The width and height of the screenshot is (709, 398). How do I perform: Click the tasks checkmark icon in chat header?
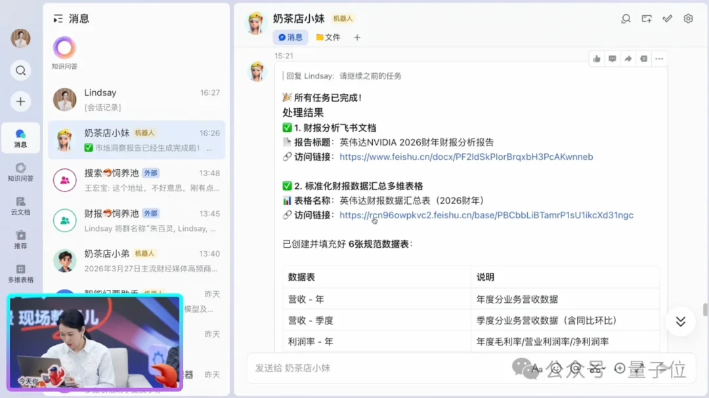coord(667,18)
